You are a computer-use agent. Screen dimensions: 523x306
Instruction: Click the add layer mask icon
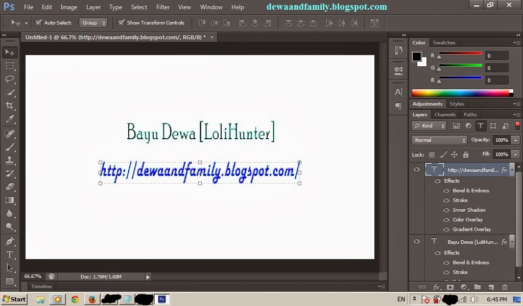tap(450, 287)
